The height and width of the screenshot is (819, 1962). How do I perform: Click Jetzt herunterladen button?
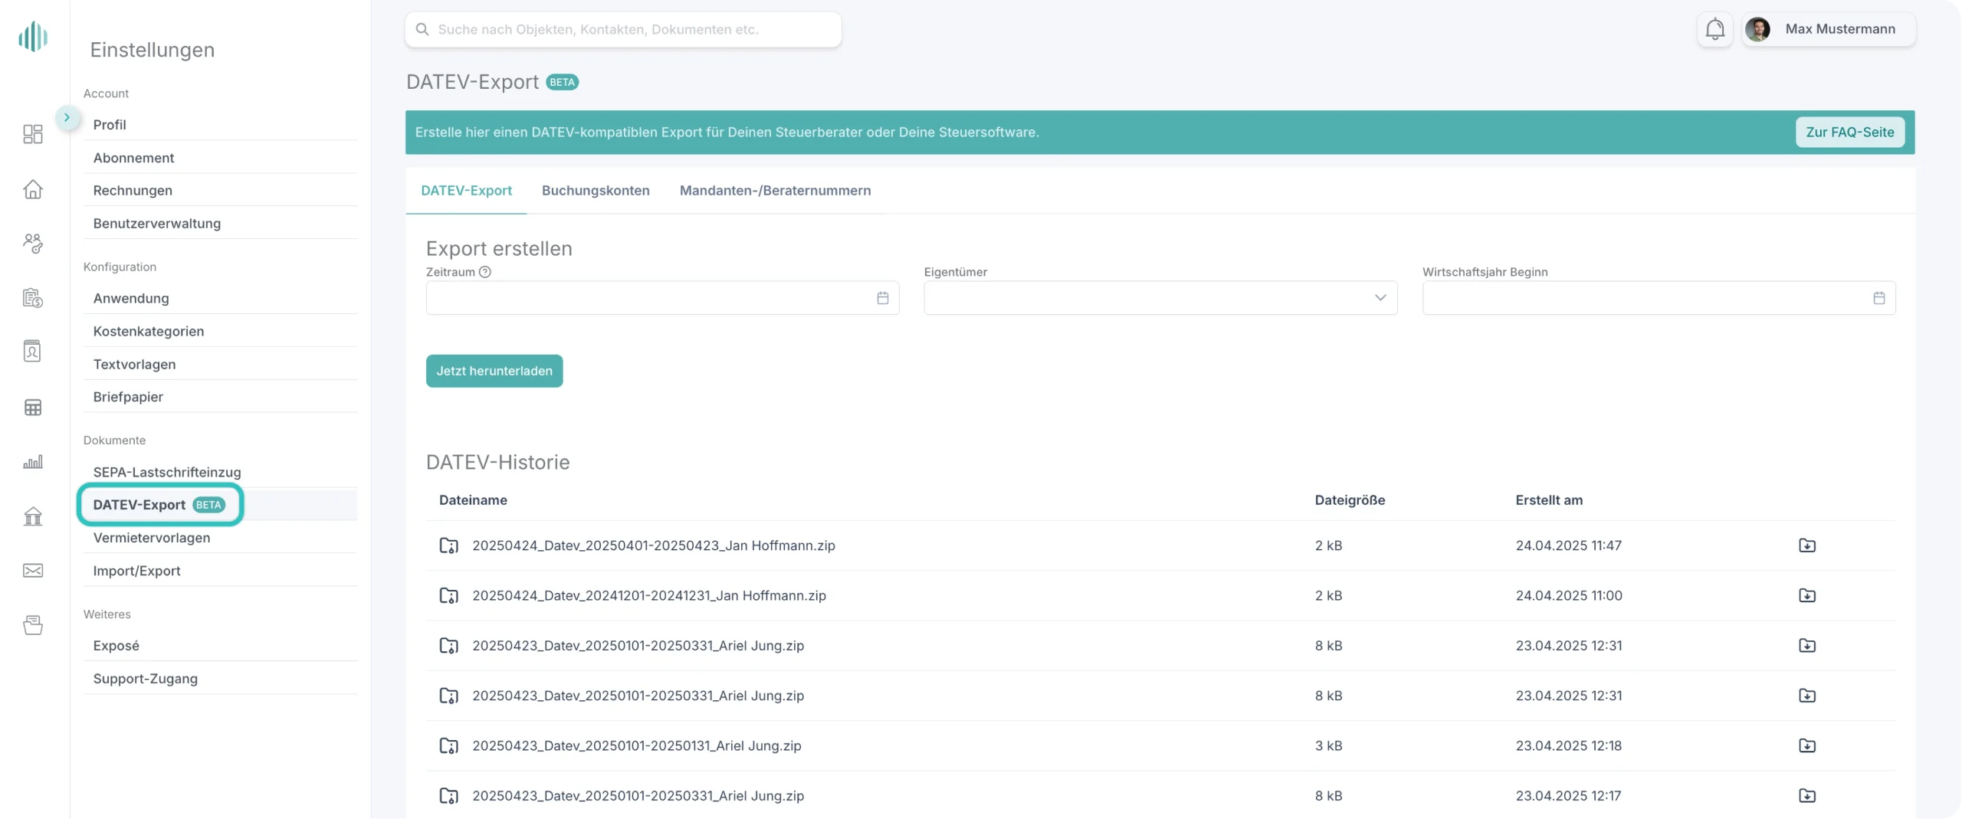pyautogui.click(x=494, y=371)
